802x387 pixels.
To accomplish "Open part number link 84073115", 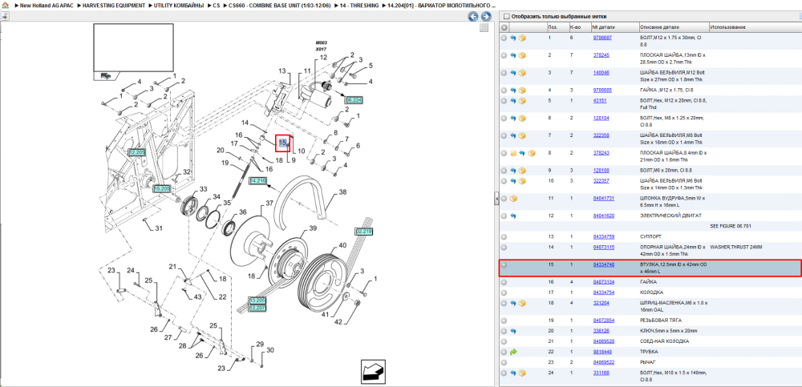I will coord(603,247).
